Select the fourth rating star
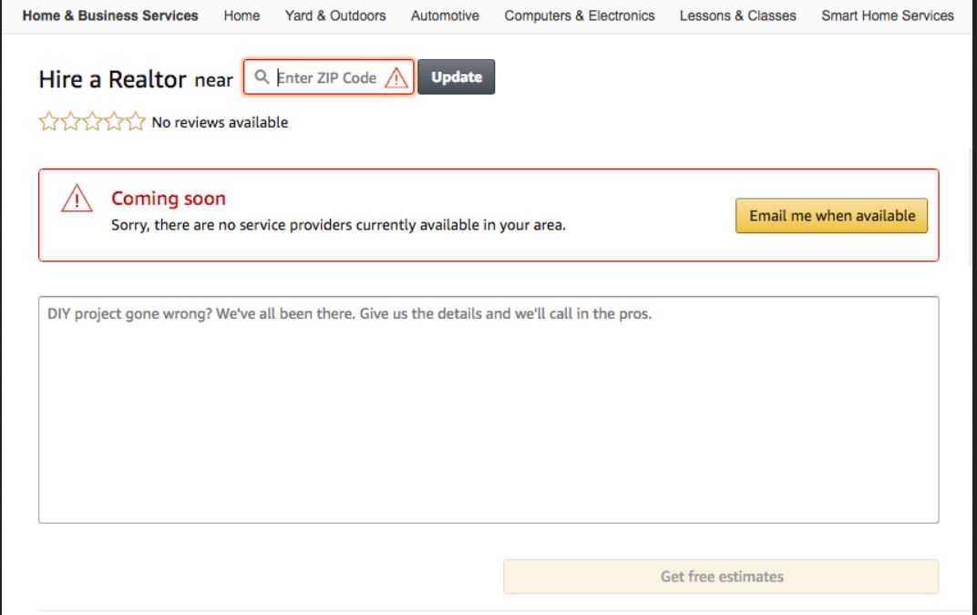 point(114,121)
